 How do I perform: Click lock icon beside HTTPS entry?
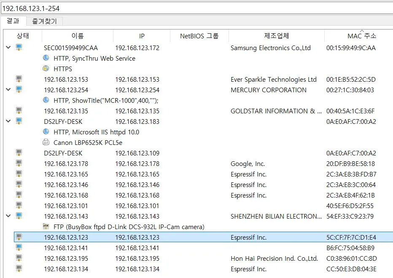coord(46,68)
